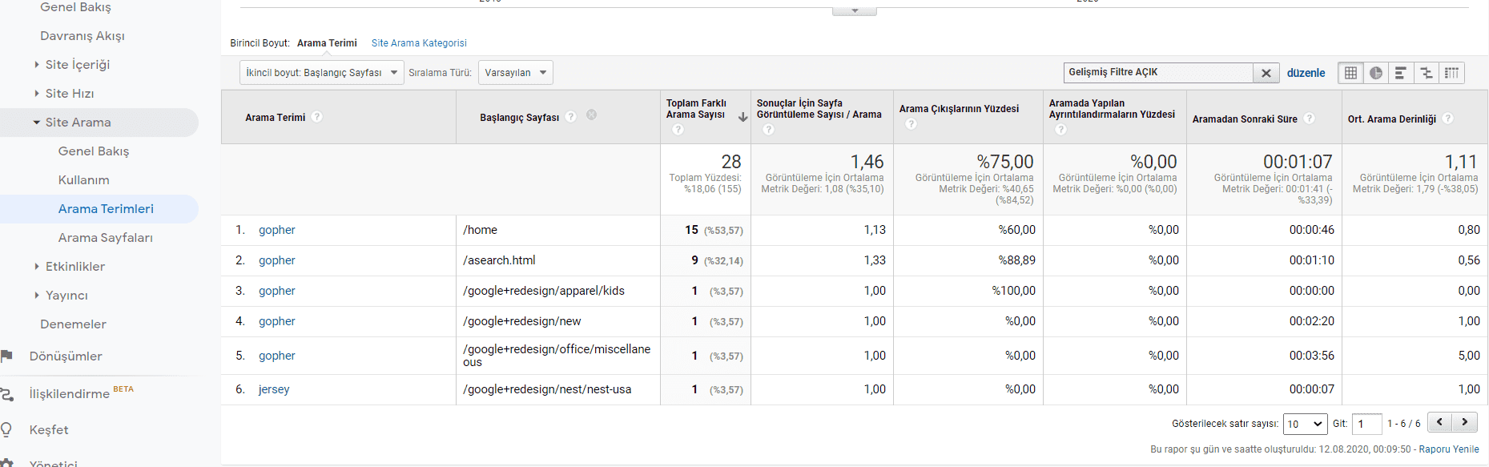
Task: Remove the Başlangıç Sayfası secondary dimension
Action: [591, 115]
